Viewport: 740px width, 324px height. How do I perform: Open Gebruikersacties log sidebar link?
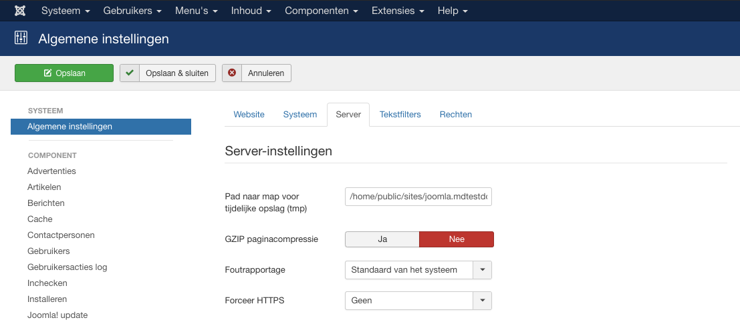pyautogui.click(x=67, y=267)
